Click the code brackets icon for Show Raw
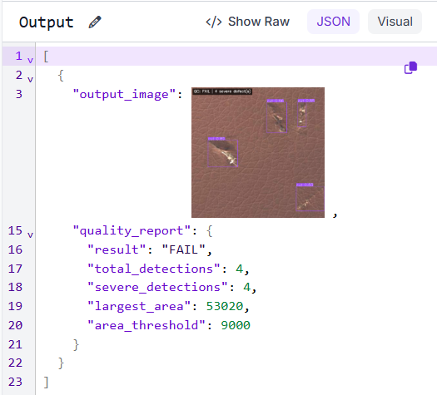The image size is (437, 395). (x=214, y=22)
